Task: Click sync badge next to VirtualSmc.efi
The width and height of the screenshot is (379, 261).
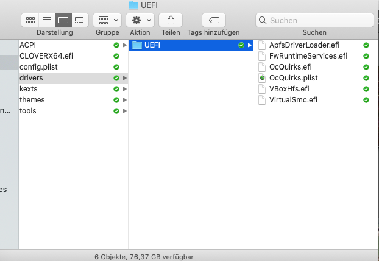Action: point(366,100)
